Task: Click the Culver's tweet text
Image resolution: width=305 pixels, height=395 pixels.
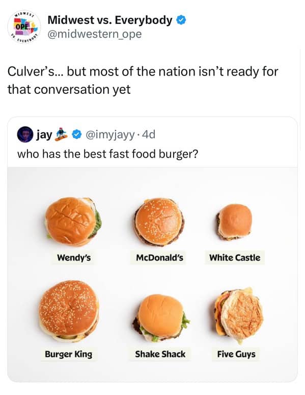Action: [x=143, y=80]
